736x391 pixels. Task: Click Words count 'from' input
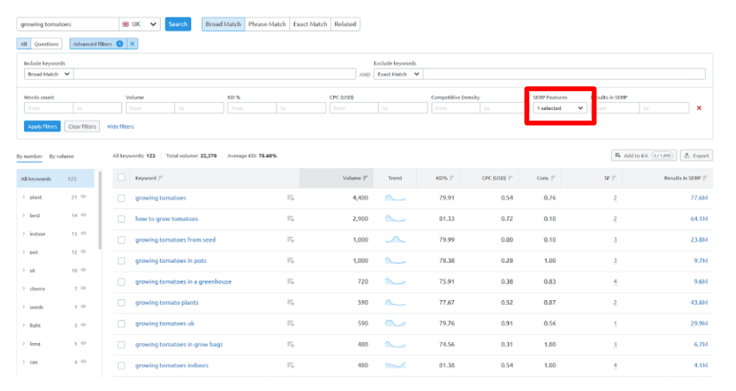click(48, 109)
